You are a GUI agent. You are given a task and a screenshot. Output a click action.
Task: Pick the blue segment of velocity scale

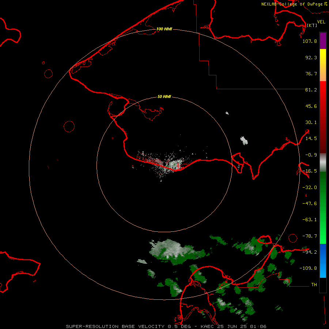(323, 261)
